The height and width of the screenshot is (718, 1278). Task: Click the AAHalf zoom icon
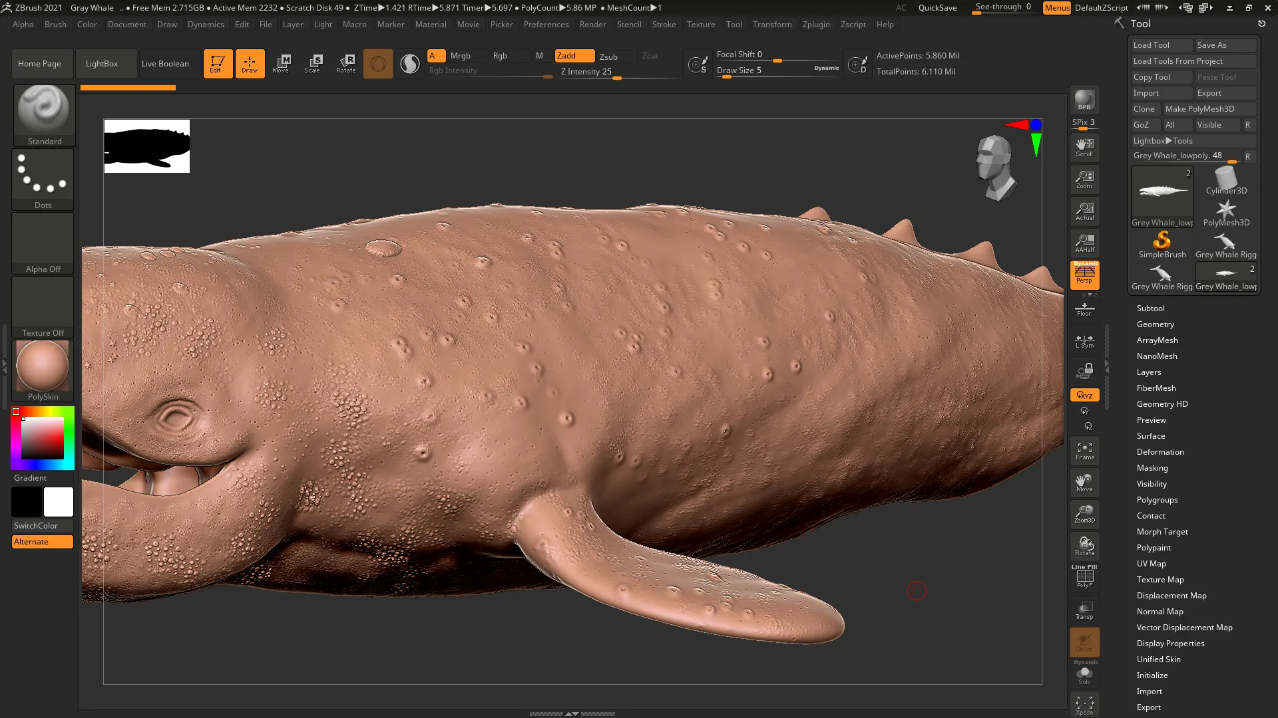click(1084, 243)
